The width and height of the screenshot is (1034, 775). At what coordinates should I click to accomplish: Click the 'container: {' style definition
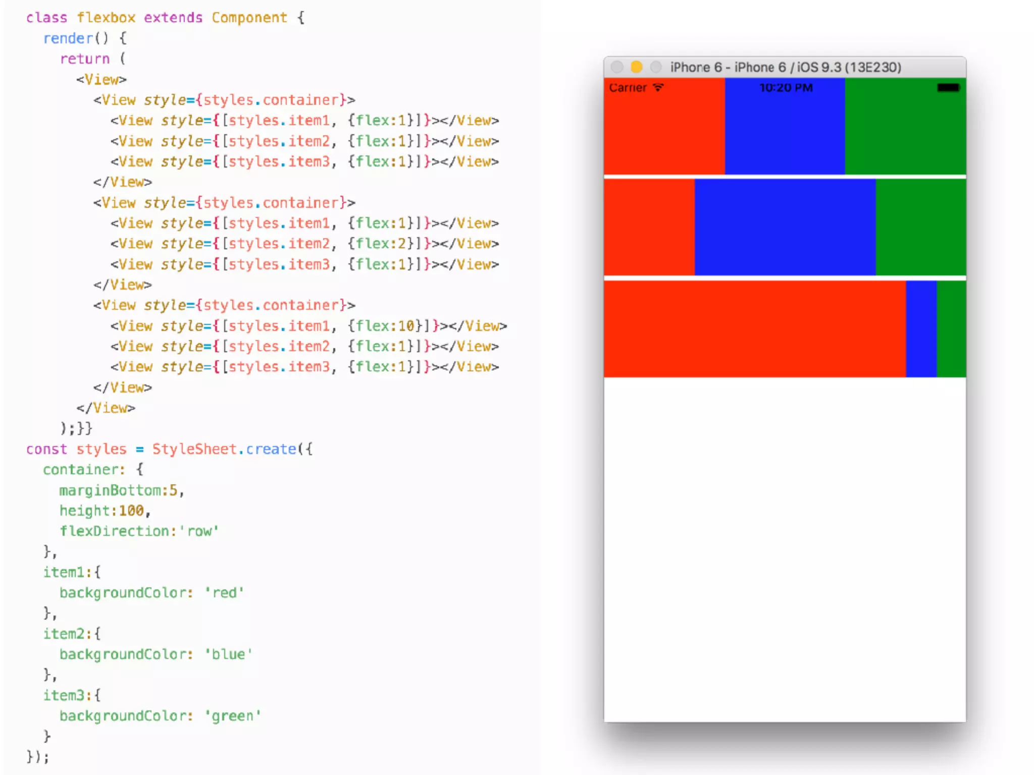pos(93,470)
